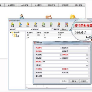
Task: Open the 所属类别 ellipsis picker button
Action: click(x=87, y=55)
